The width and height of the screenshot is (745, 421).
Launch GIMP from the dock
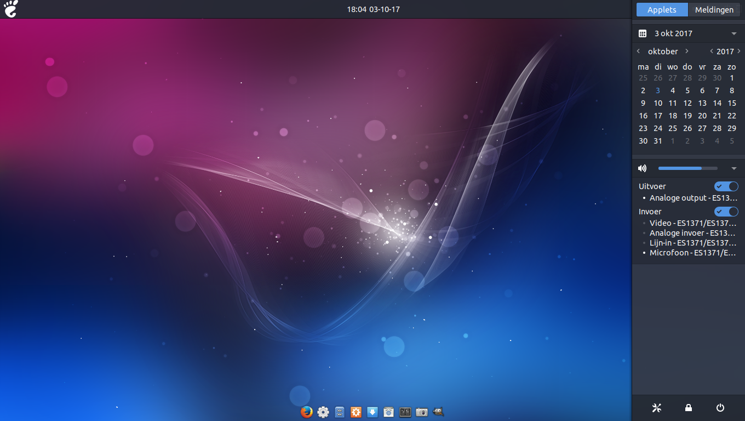[438, 412]
